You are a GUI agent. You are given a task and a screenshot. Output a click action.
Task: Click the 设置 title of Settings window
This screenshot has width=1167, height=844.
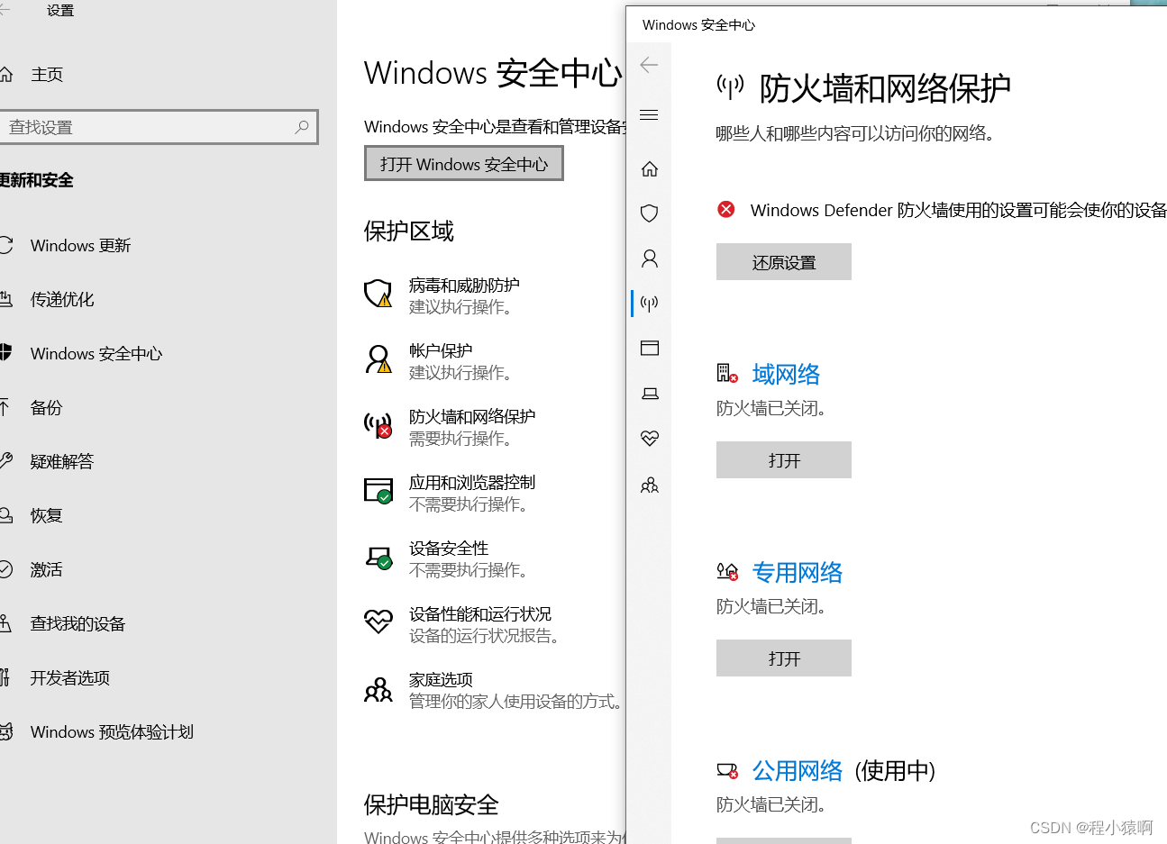point(60,11)
